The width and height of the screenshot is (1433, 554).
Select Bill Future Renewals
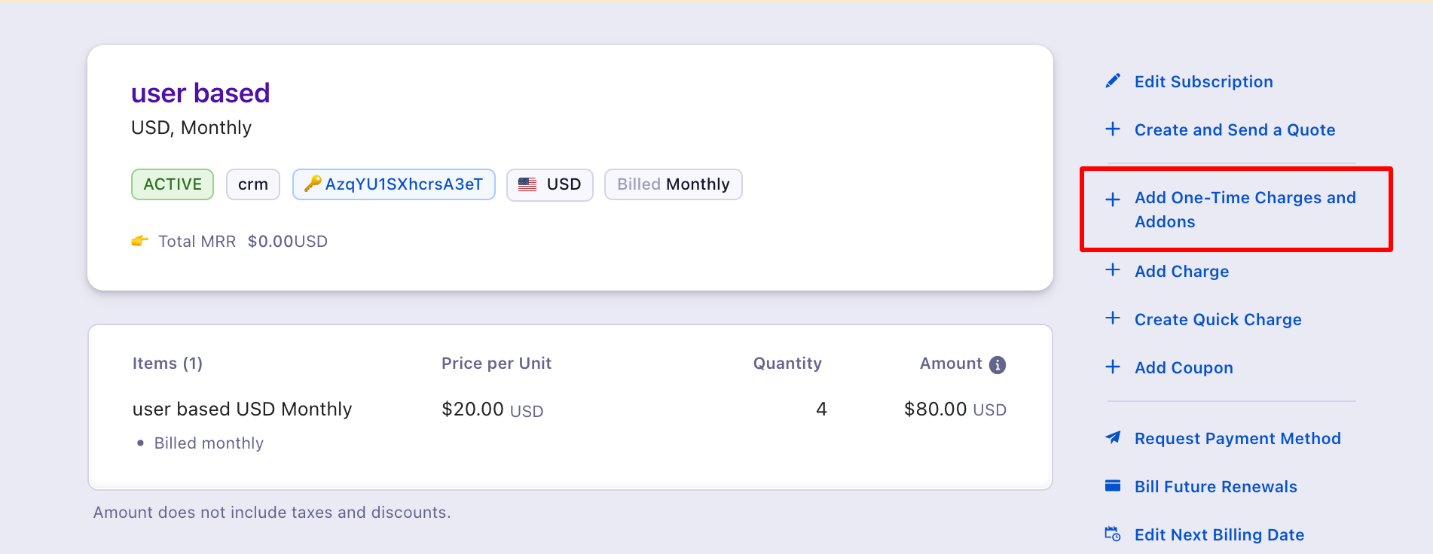click(x=1215, y=486)
